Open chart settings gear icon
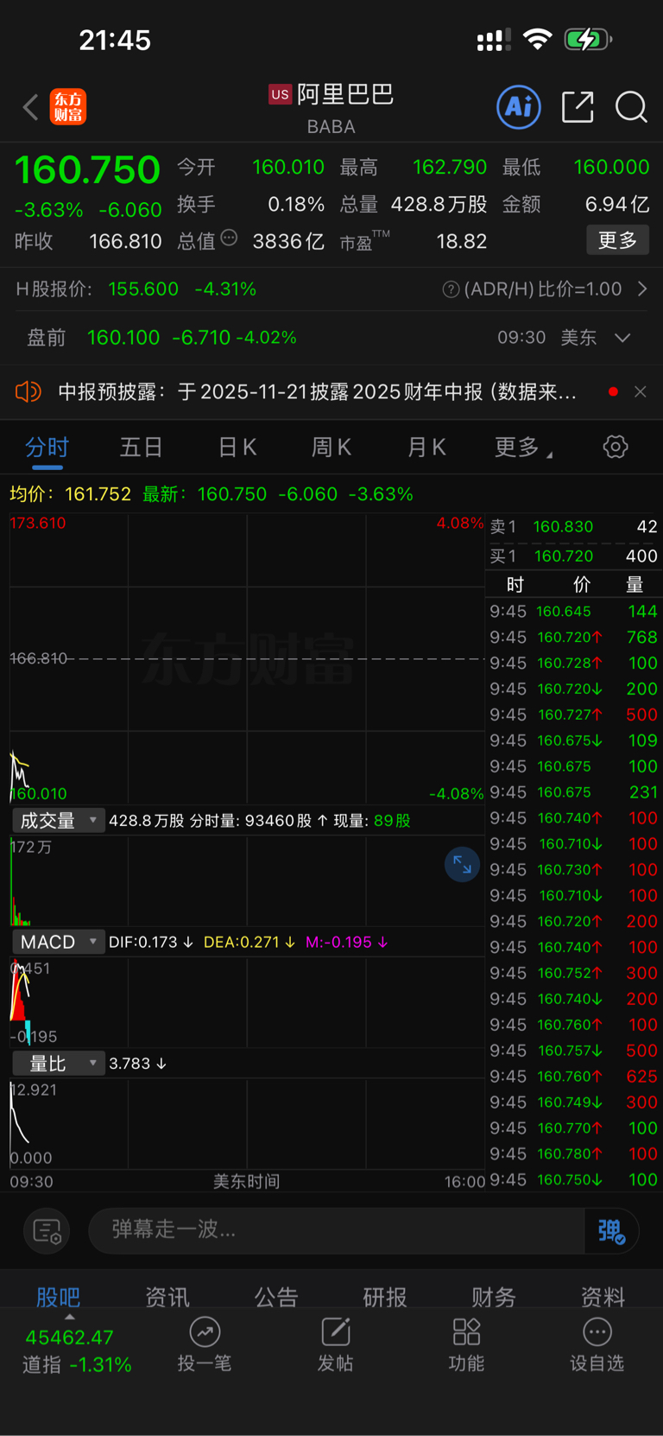The image size is (663, 1436). pyautogui.click(x=616, y=447)
